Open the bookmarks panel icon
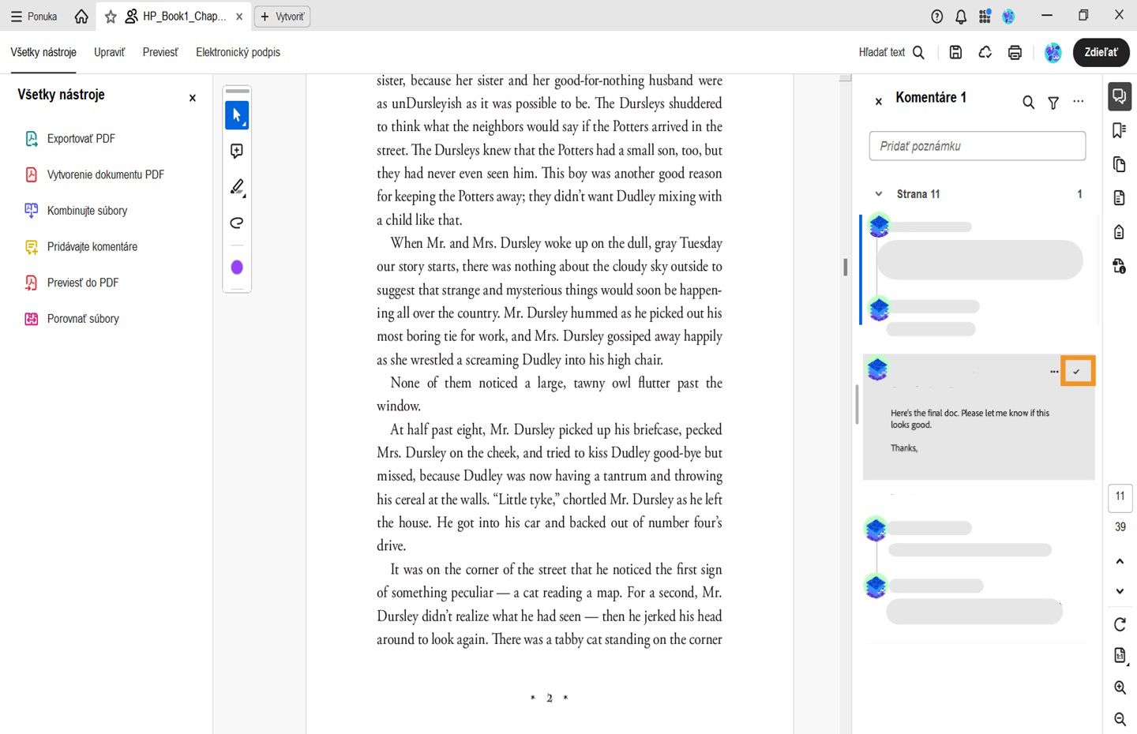This screenshot has width=1137, height=734. coord(1120,130)
